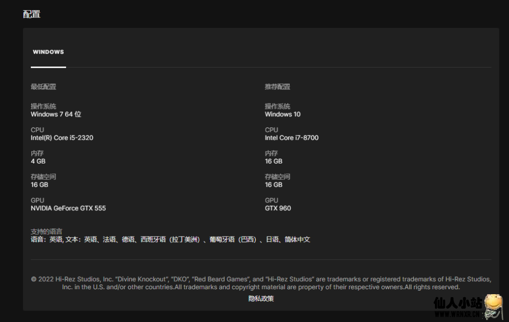Click the 支持的语言 label
The image size is (509, 322).
[46, 232]
